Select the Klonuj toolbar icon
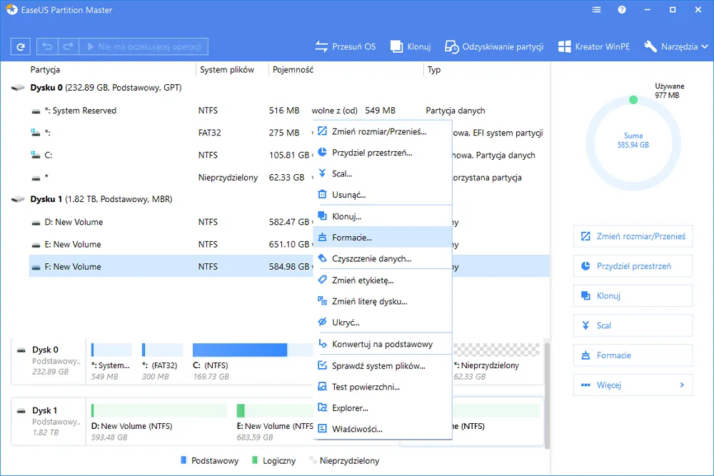The image size is (714, 476). coord(410,46)
